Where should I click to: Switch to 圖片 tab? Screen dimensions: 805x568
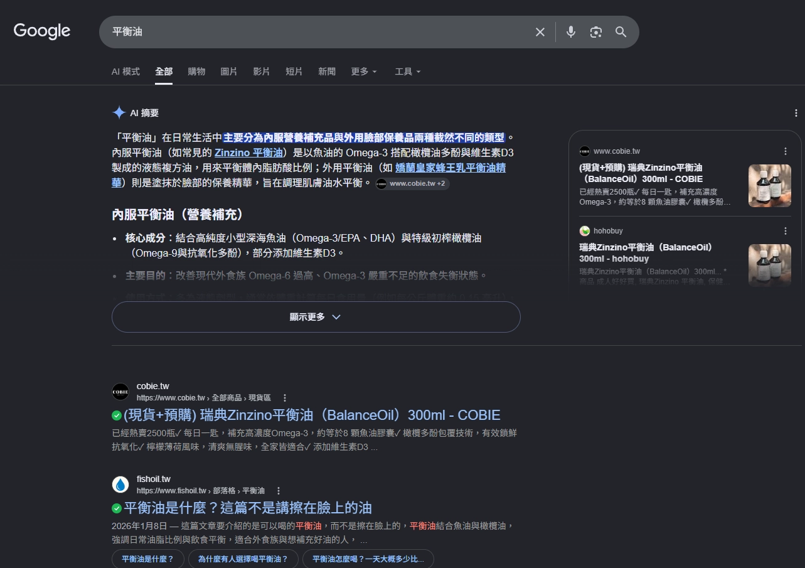(229, 72)
